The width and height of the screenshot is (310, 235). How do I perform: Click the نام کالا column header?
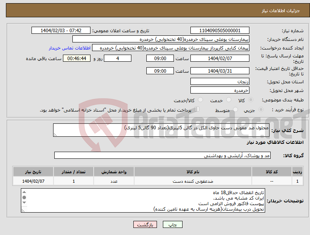point(193,172)
